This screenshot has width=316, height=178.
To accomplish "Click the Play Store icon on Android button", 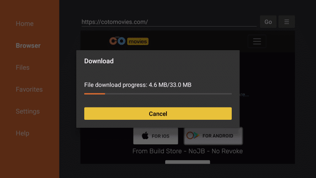I will pos(193,135).
